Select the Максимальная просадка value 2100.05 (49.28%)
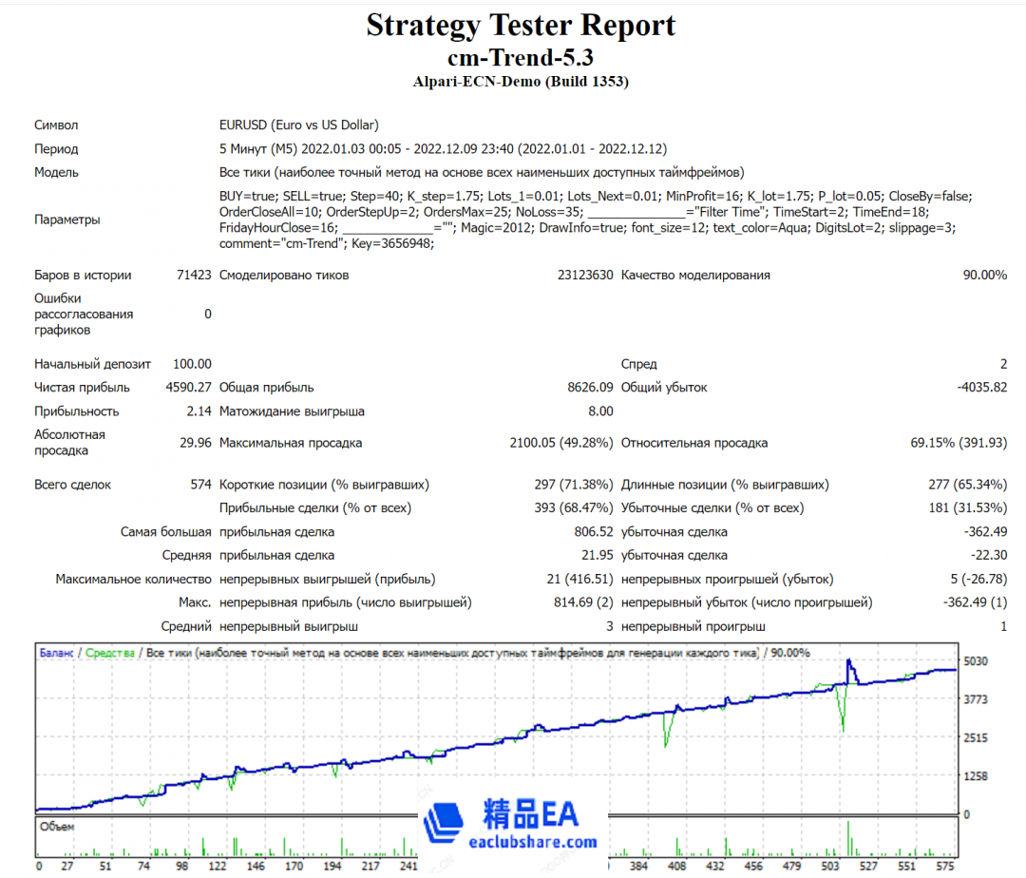This screenshot has height=878, width=1026. (561, 443)
